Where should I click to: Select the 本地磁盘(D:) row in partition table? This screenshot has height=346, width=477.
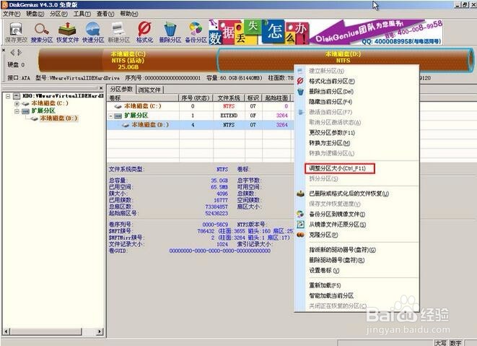tap(201, 125)
